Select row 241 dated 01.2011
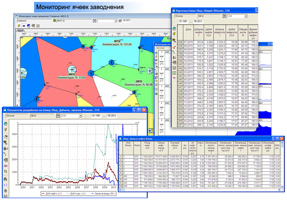Image resolution: width=287 pixels, height=201 pixels. (x=218, y=65)
